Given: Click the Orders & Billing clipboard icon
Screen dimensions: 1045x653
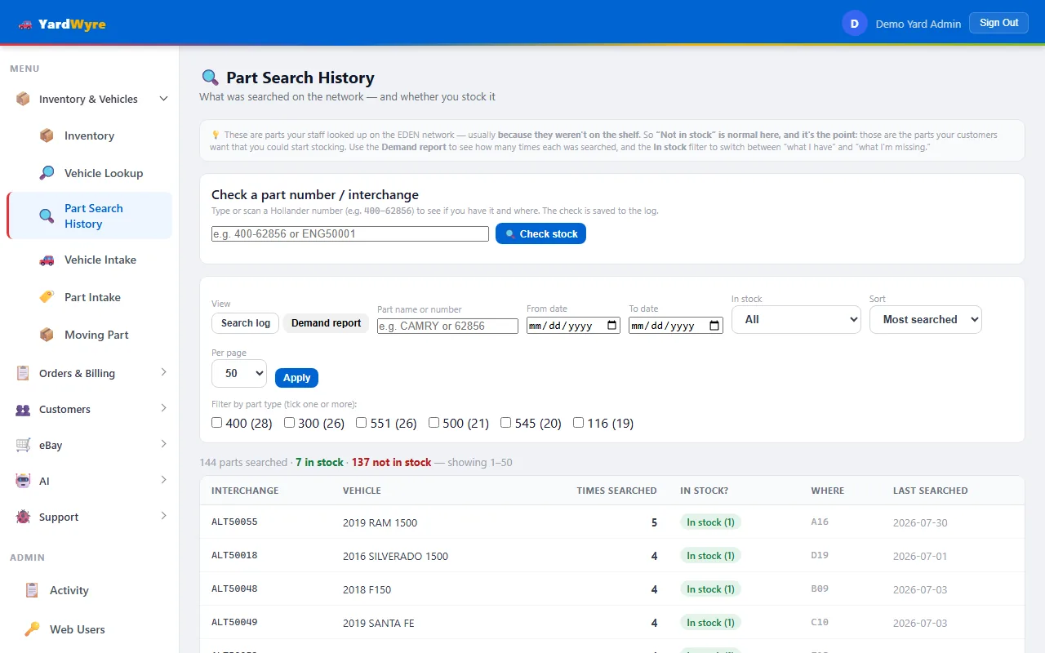Looking at the screenshot, I should 23,373.
